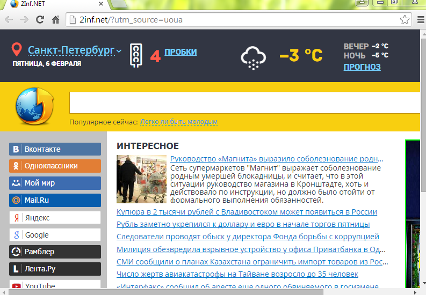Open headline Милиция обезвредила взрывное устройство
The height and width of the screenshot is (295, 426).
(x=251, y=249)
